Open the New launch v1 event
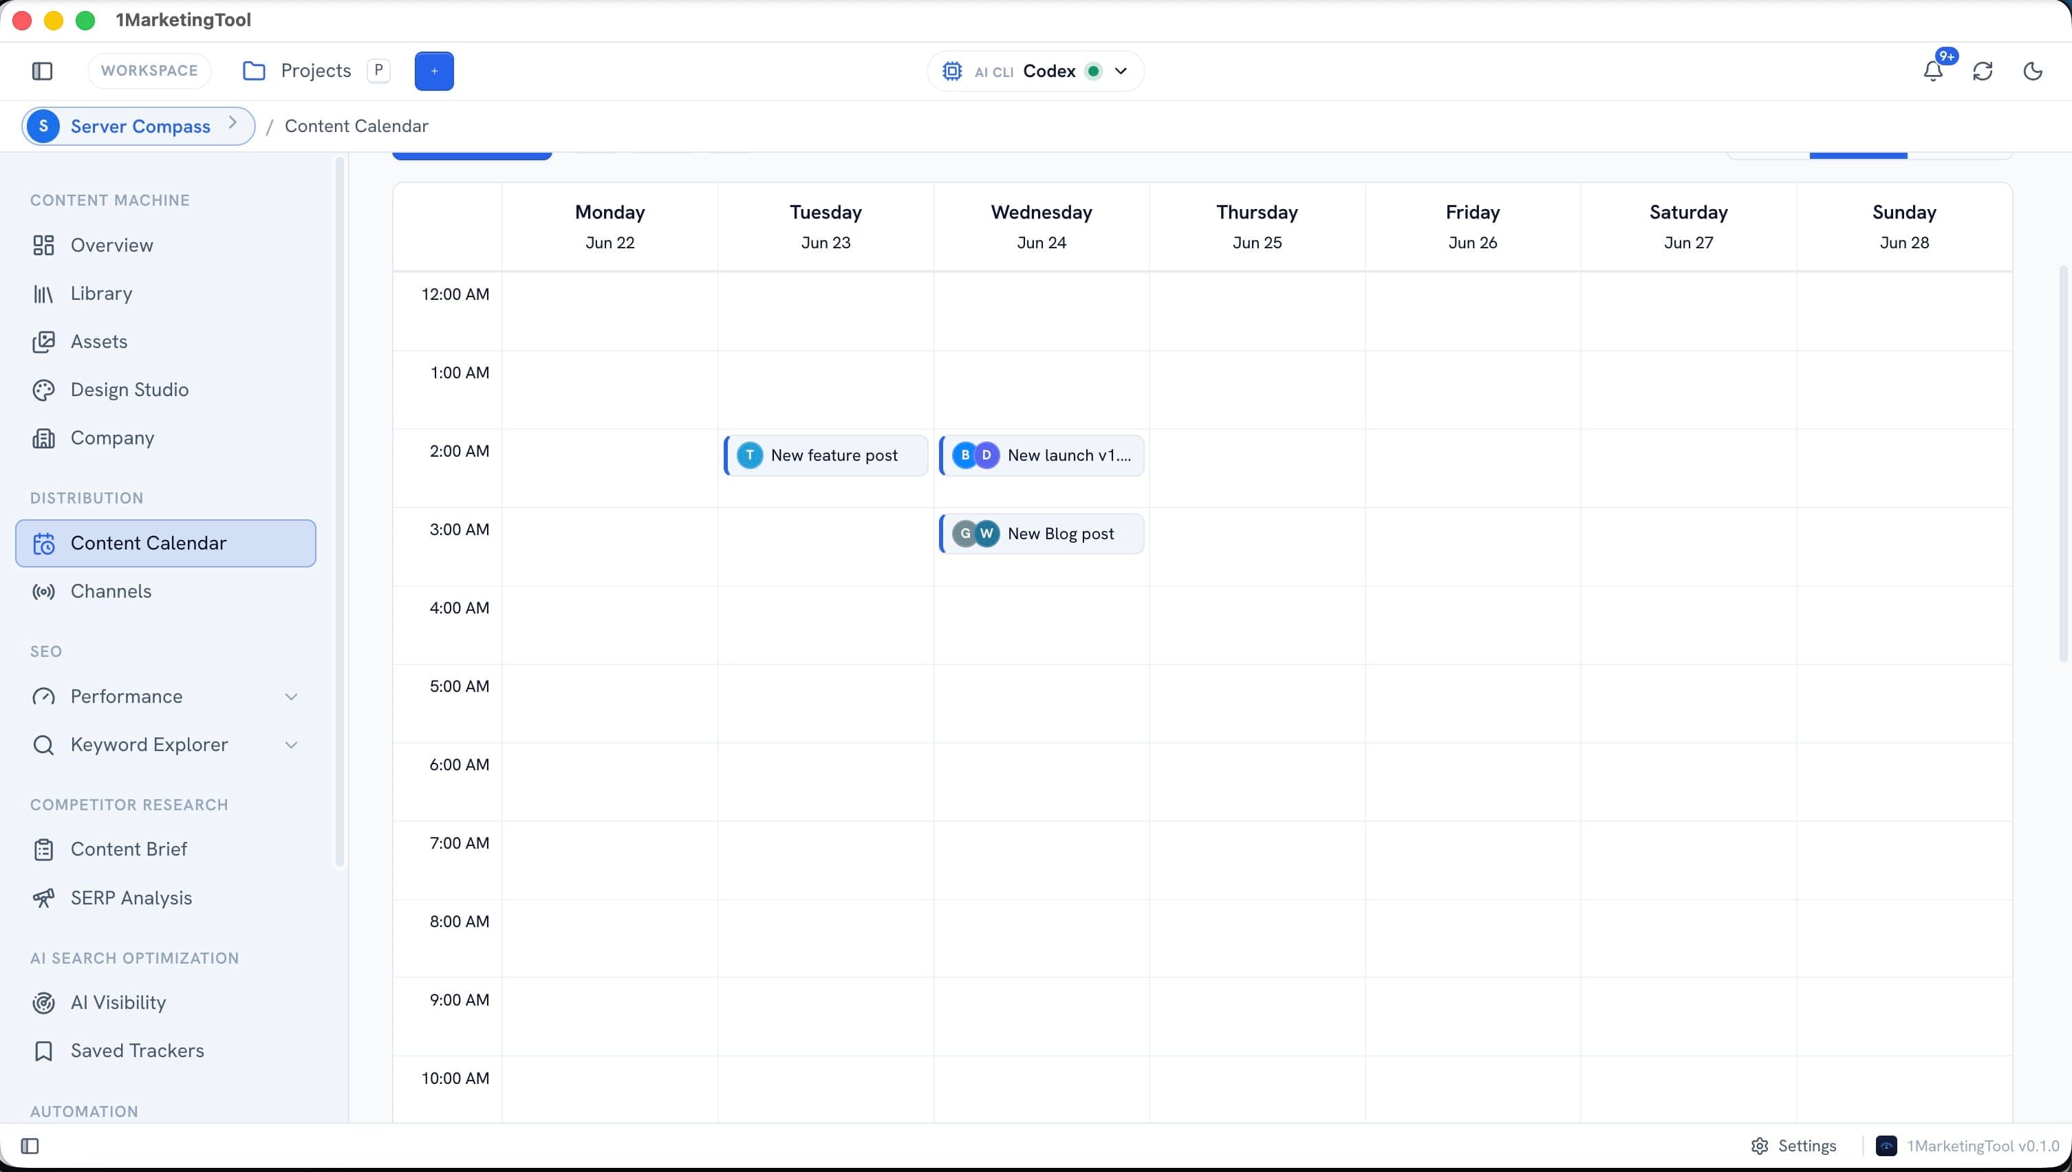This screenshot has height=1172, width=2072. [x=1042, y=455]
